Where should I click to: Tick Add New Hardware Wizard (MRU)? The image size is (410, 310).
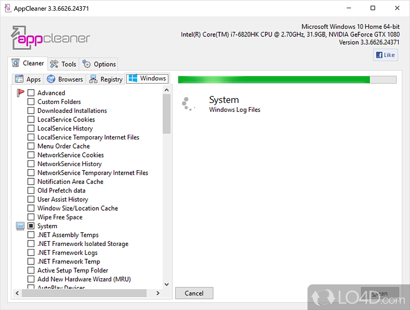pos(31,279)
